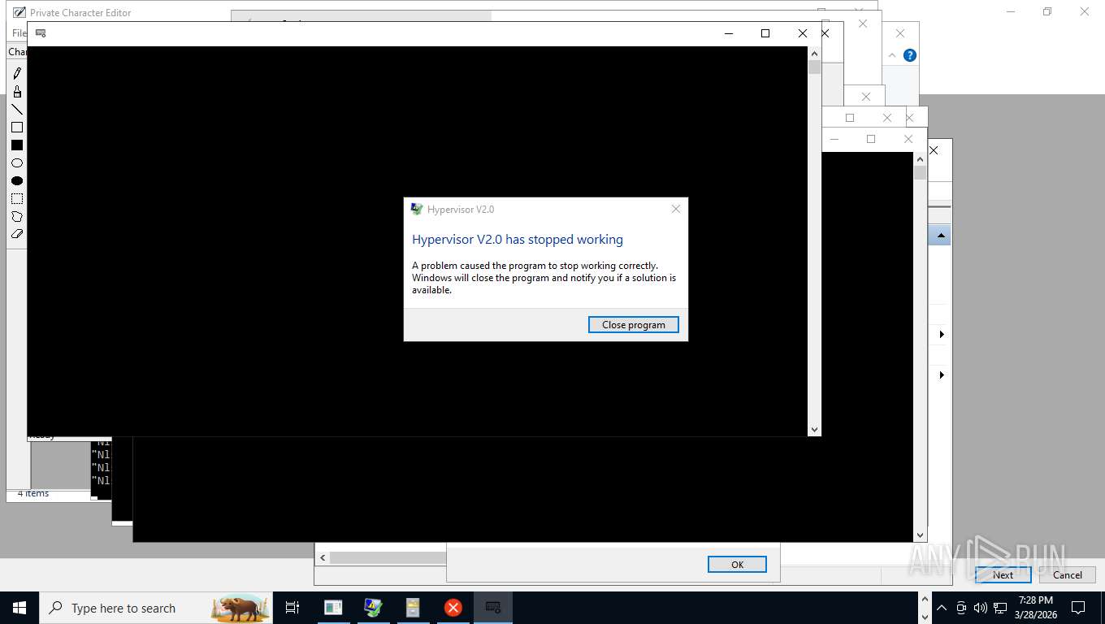
Task: Click the taskbar search box
Action: point(156,608)
